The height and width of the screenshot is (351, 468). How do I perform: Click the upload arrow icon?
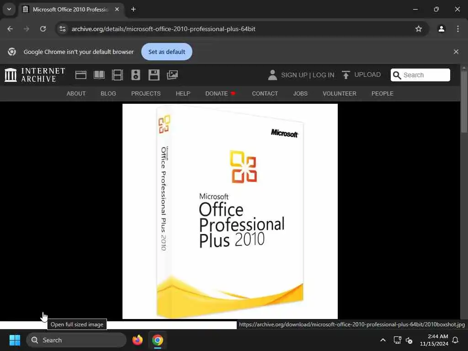click(346, 75)
